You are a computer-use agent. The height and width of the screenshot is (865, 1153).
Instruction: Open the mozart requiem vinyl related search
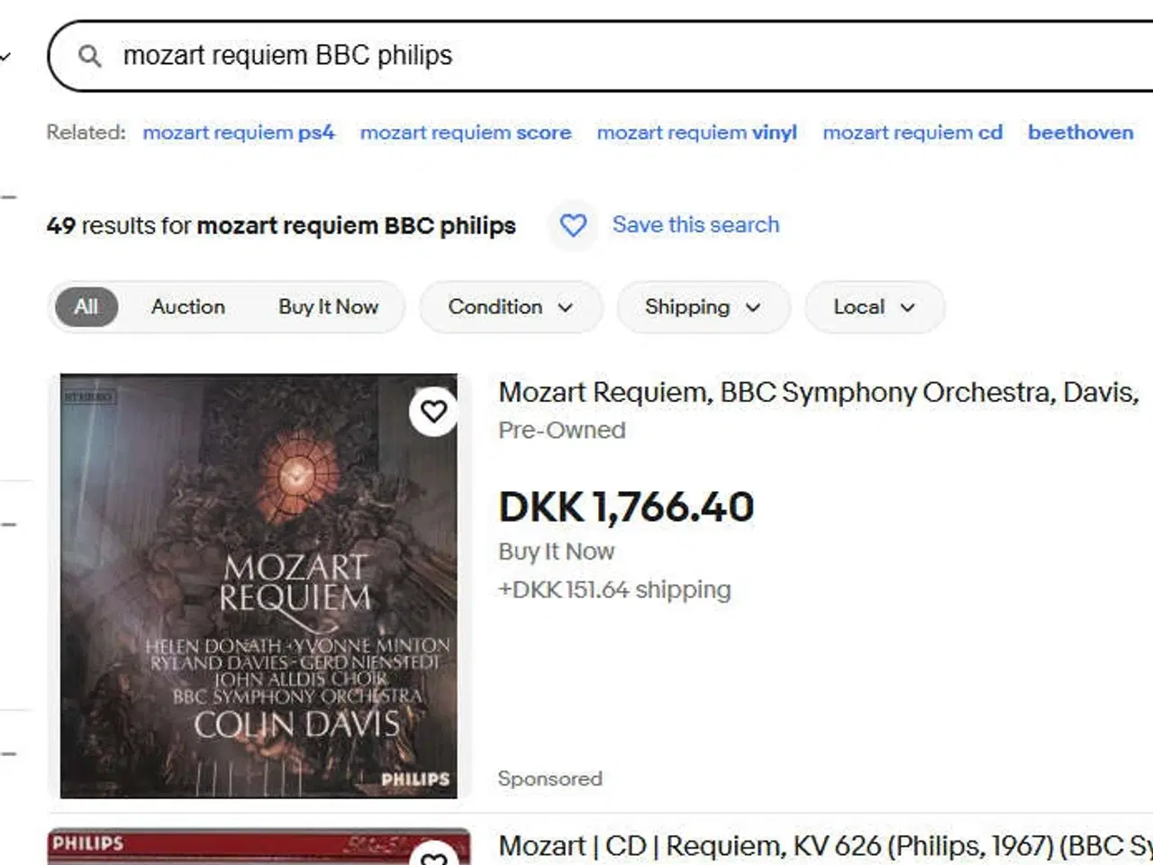pyautogui.click(x=696, y=132)
